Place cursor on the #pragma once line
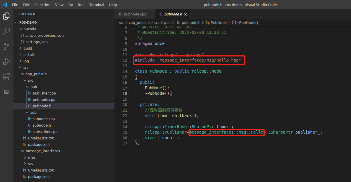Image resolution: width=351 pixels, height=182 pixels. 150,44
